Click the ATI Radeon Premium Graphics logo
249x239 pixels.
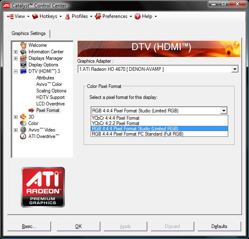[43, 187]
